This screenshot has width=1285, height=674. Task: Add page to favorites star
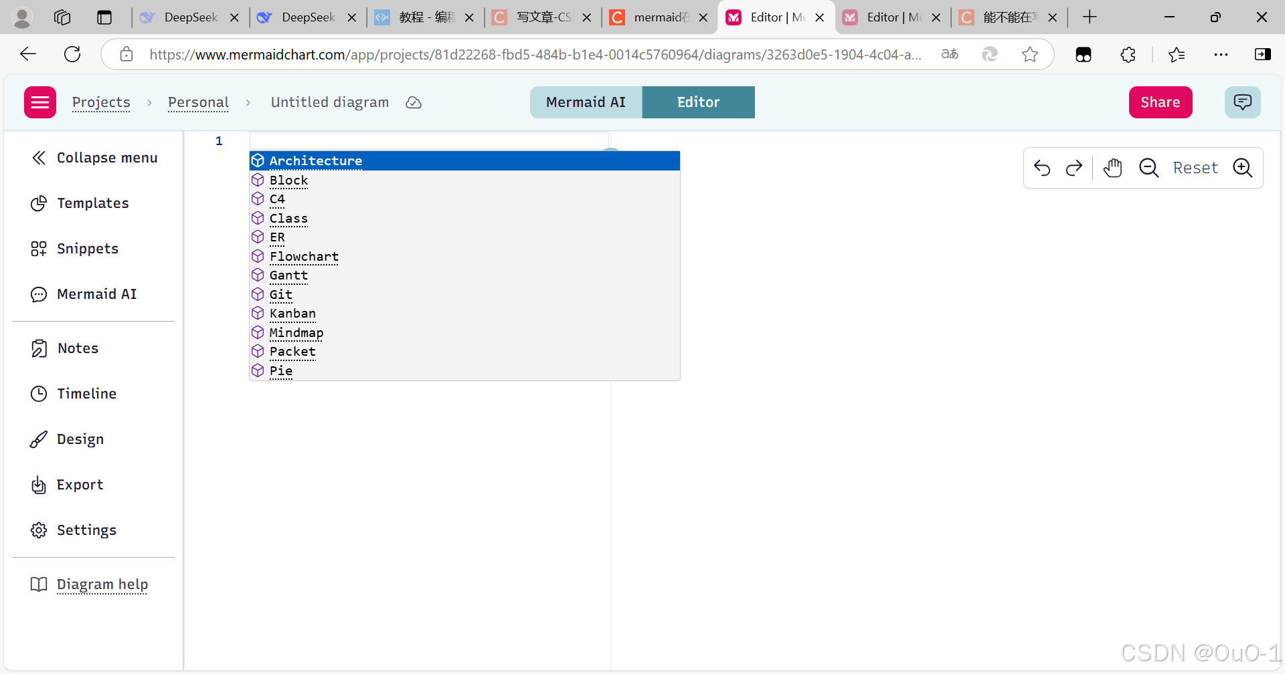click(1030, 54)
